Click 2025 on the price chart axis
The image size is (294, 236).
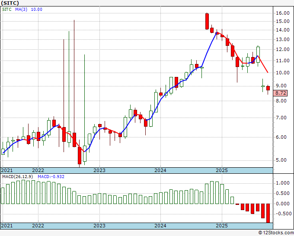[x=222, y=170]
